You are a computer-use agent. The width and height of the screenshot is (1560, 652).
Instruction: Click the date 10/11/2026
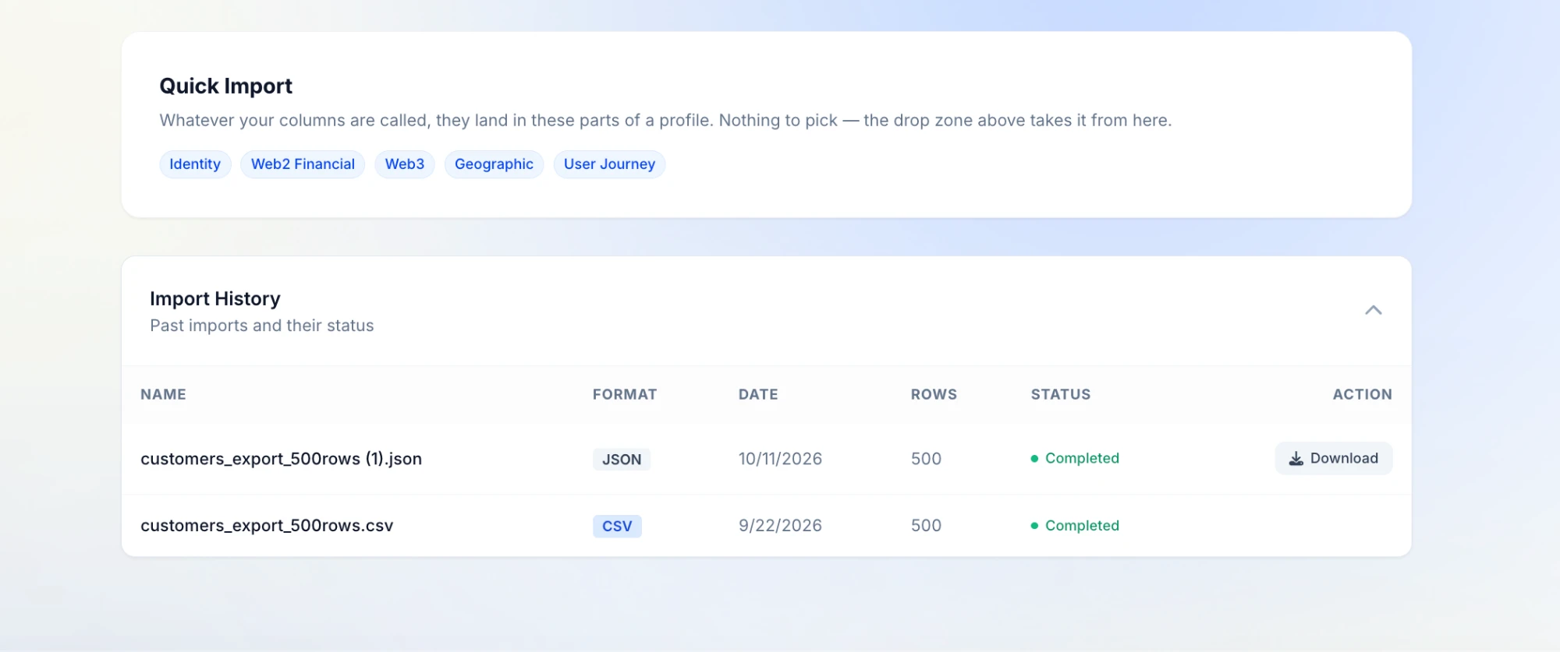pyautogui.click(x=780, y=459)
